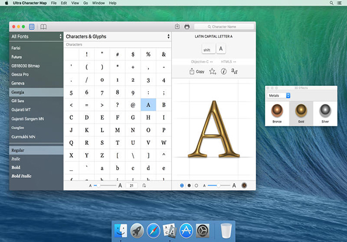The image size is (347, 242).
Task: Select the Gurmukhi MN font
Action: pyautogui.click(x=36, y=137)
